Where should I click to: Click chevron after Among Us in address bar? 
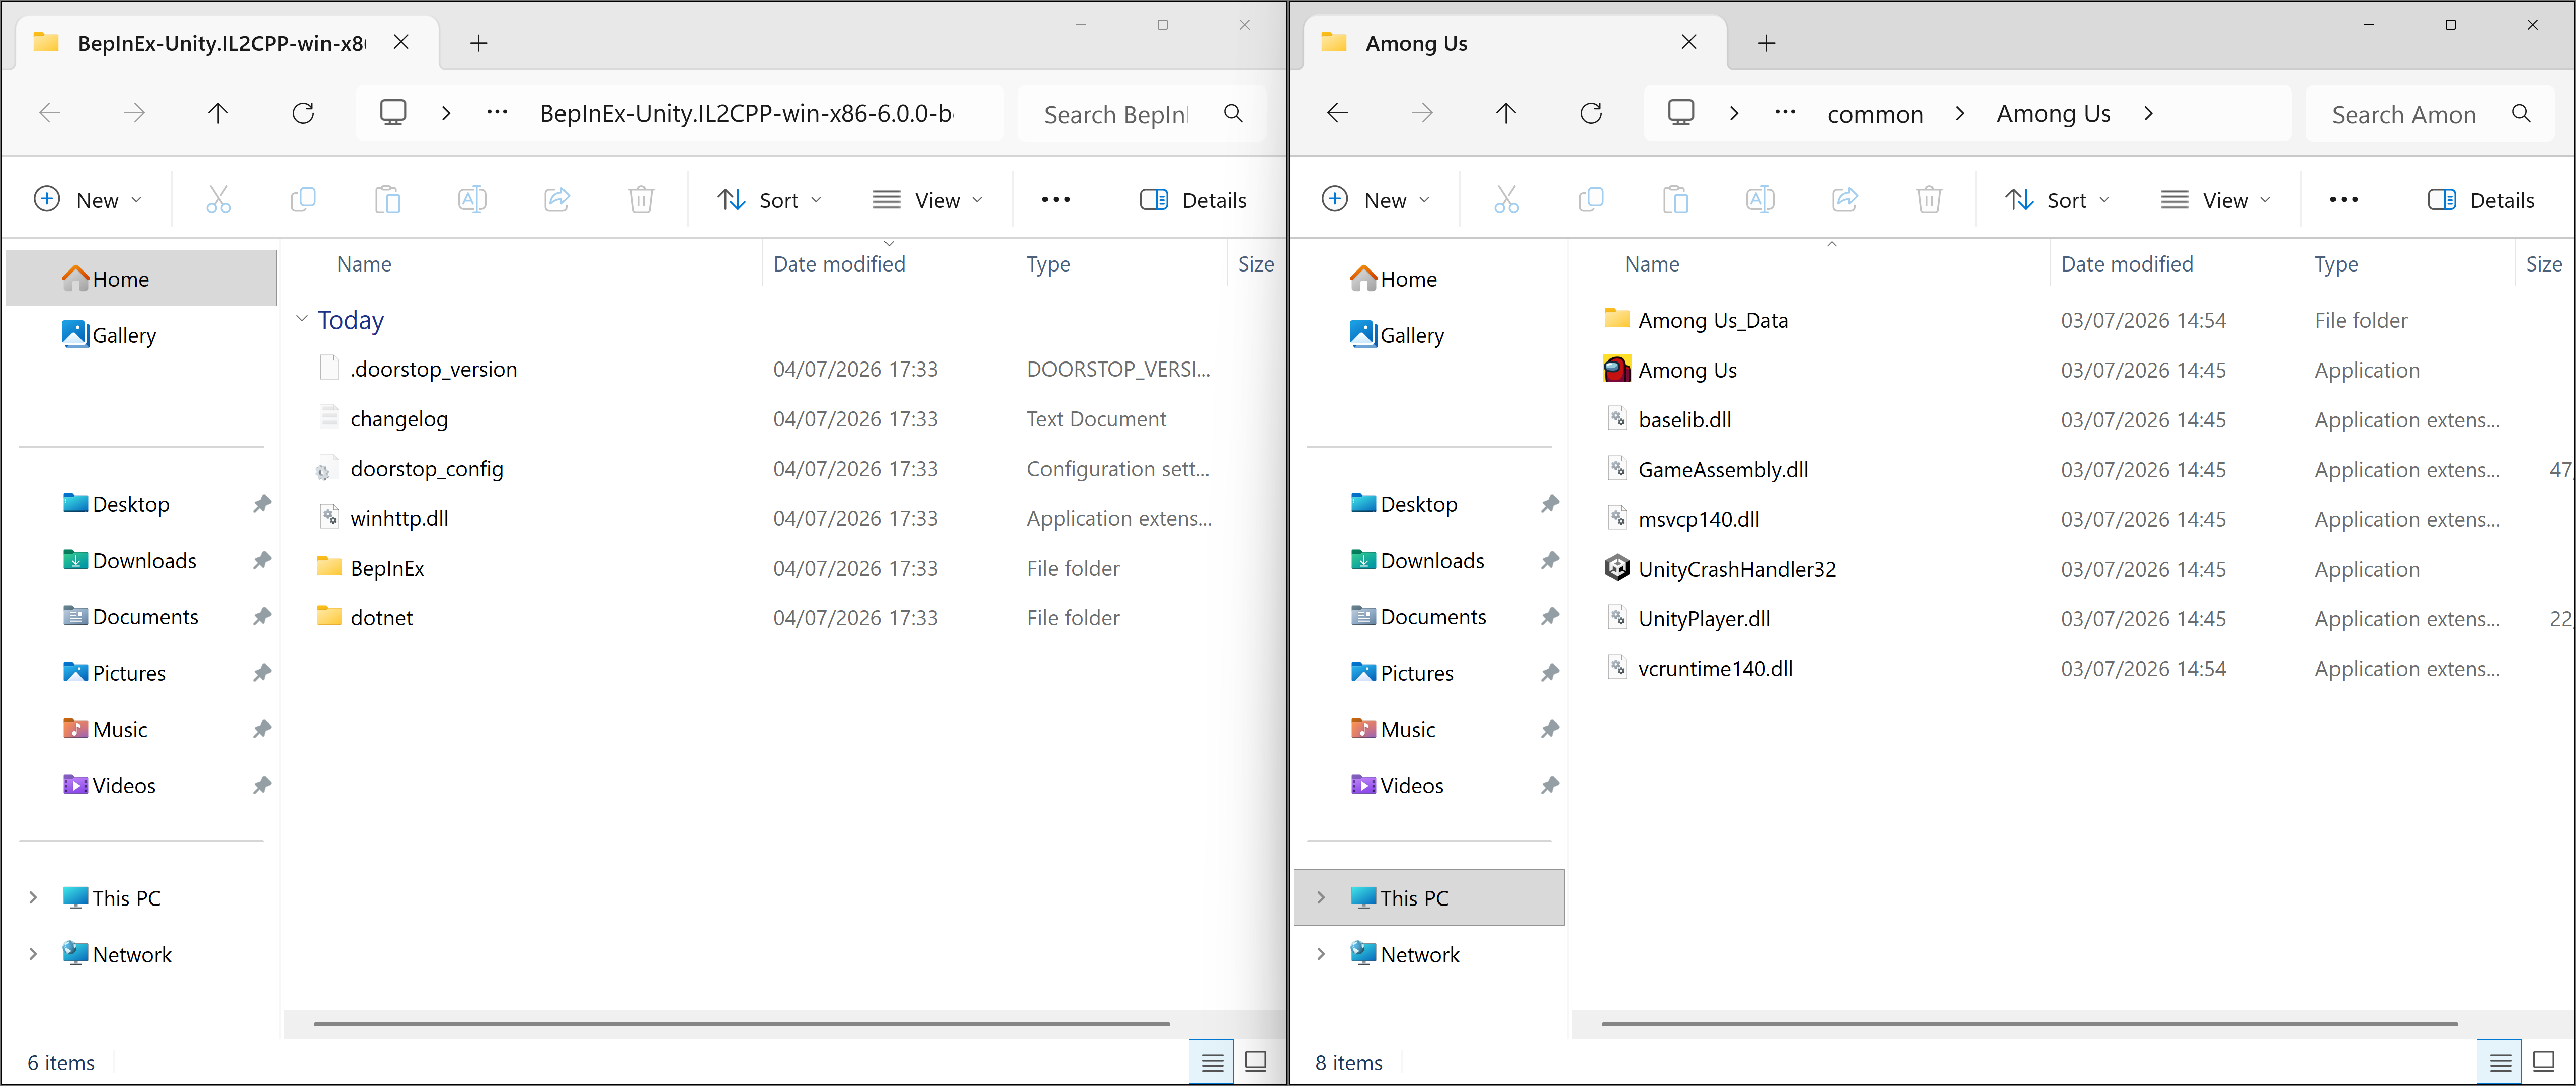click(x=2148, y=113)
